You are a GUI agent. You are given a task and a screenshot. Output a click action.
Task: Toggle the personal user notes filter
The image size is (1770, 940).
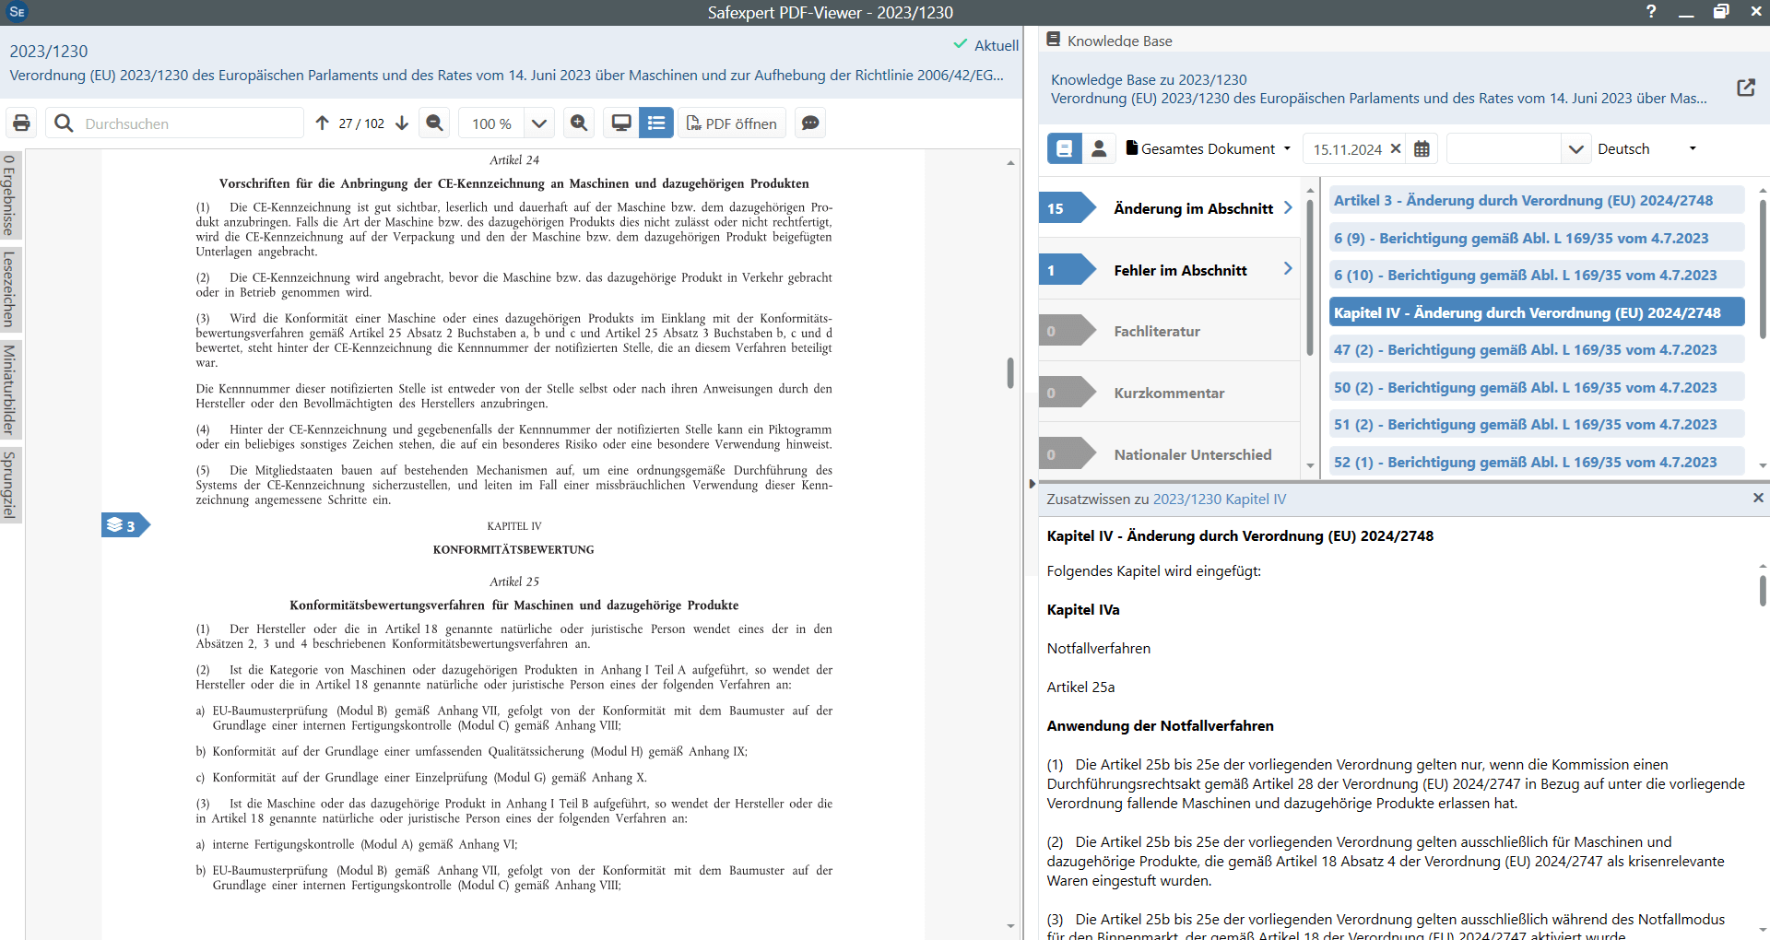1099,149
